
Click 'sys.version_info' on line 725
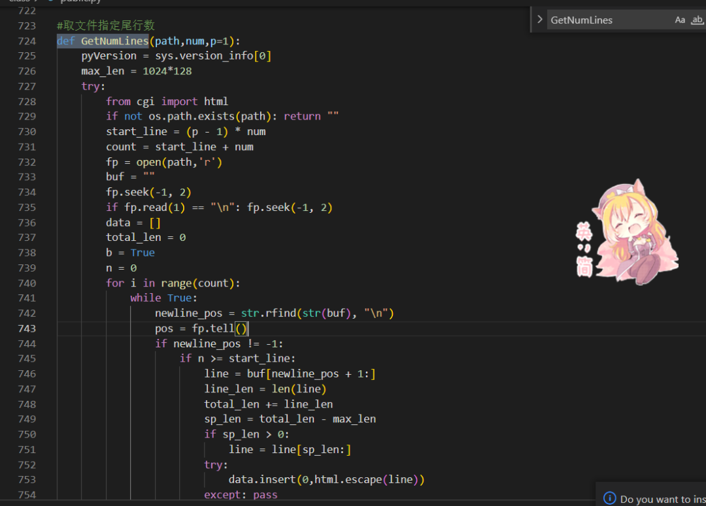(x=204, y=55)
